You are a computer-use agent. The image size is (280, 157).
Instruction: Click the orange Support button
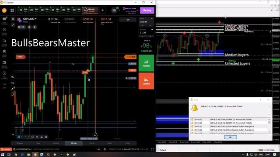(x=6, y=149)
